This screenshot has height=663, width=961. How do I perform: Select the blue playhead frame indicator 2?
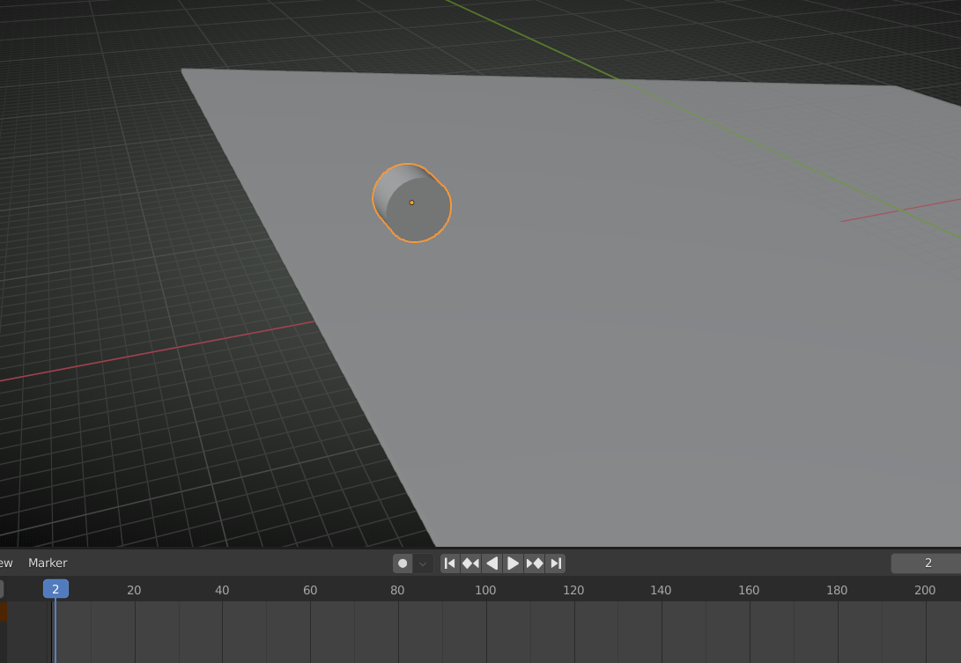tap(55, 589)
